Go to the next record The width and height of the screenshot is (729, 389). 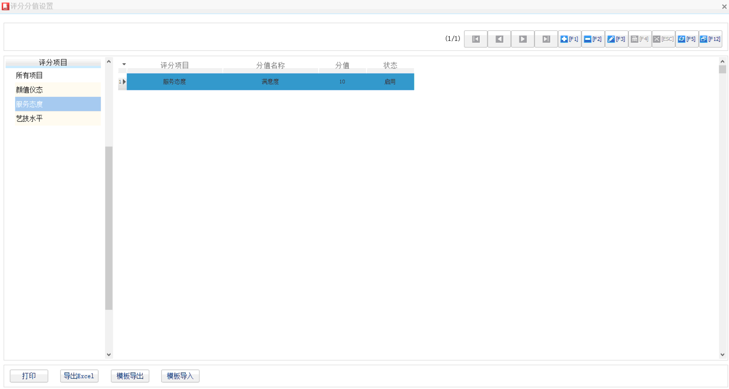pyautogui.click(x=522, y=39)
